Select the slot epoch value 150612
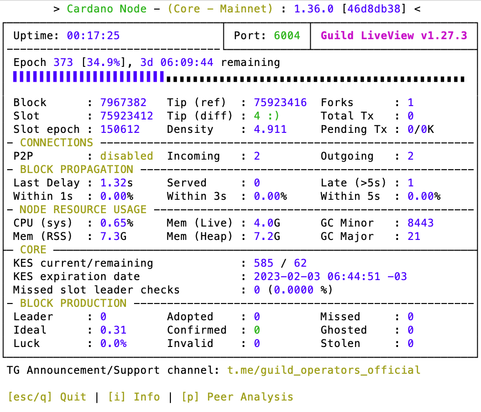The height and width of the screenshot is (412, 481). point(120,129)
